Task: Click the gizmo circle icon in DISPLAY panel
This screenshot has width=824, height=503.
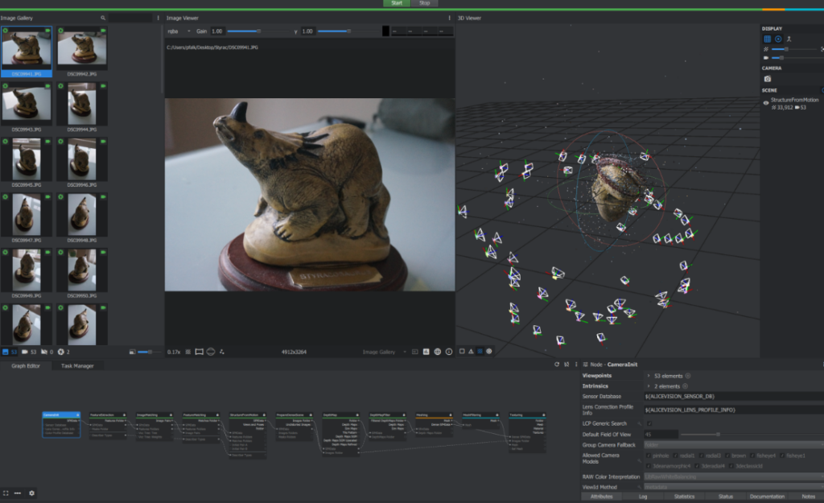Action: [x=778, y=39]
